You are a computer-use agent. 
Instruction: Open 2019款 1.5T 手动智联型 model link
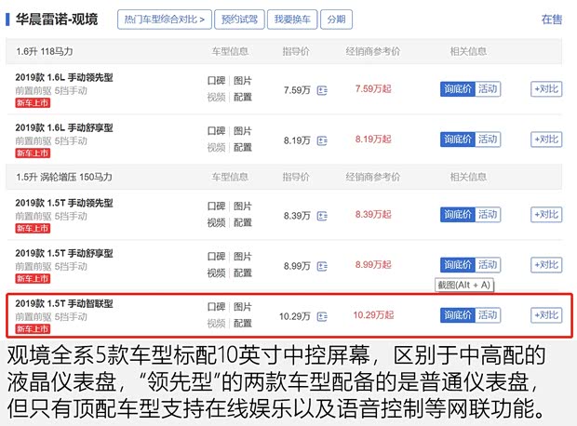[64, 304]
